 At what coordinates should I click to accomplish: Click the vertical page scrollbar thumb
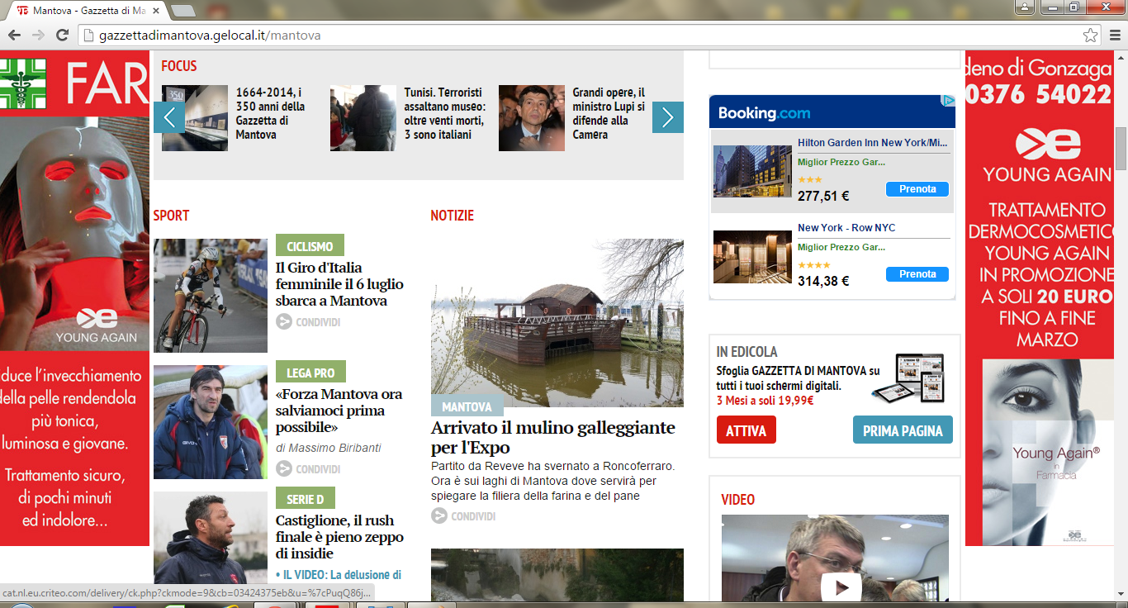[x=1120, y=149]
